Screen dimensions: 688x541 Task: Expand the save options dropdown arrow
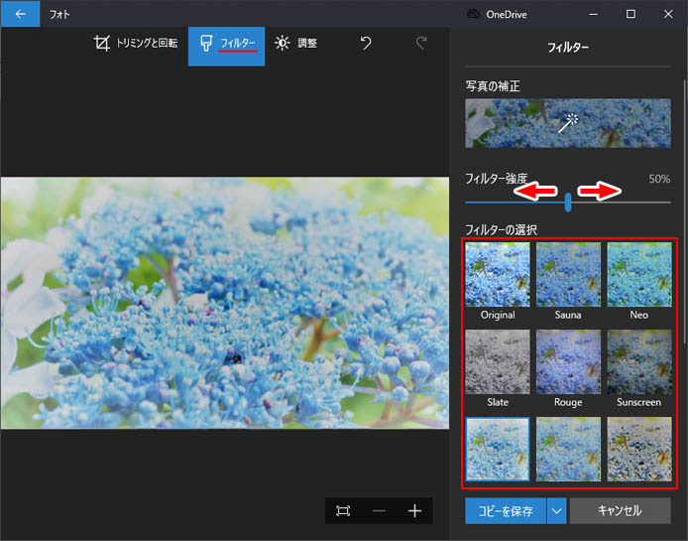(557, 510)
